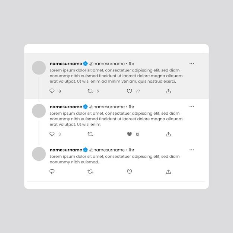This screenshot has height=233, width=233.
Task: Like the third tweet with empty heart
Action: point(130,172)
